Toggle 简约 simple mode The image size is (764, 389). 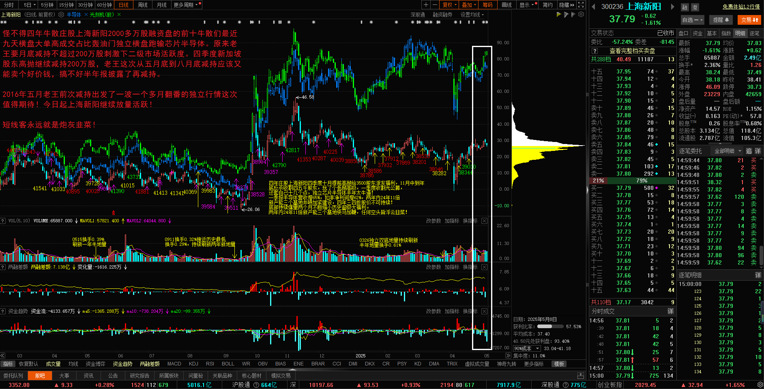tap(548, 5)
